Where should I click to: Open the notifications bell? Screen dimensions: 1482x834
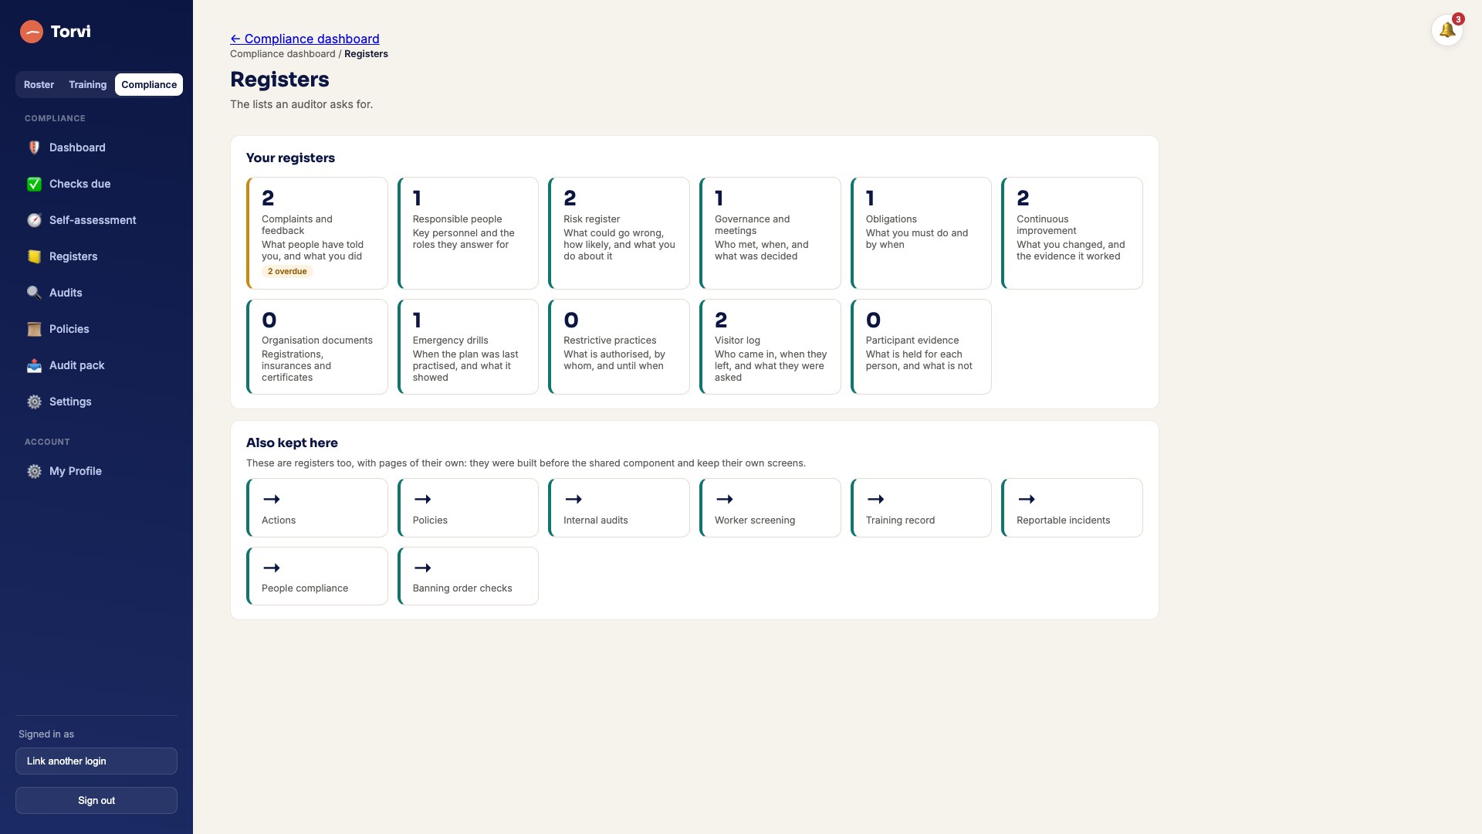coord(1447,30)
